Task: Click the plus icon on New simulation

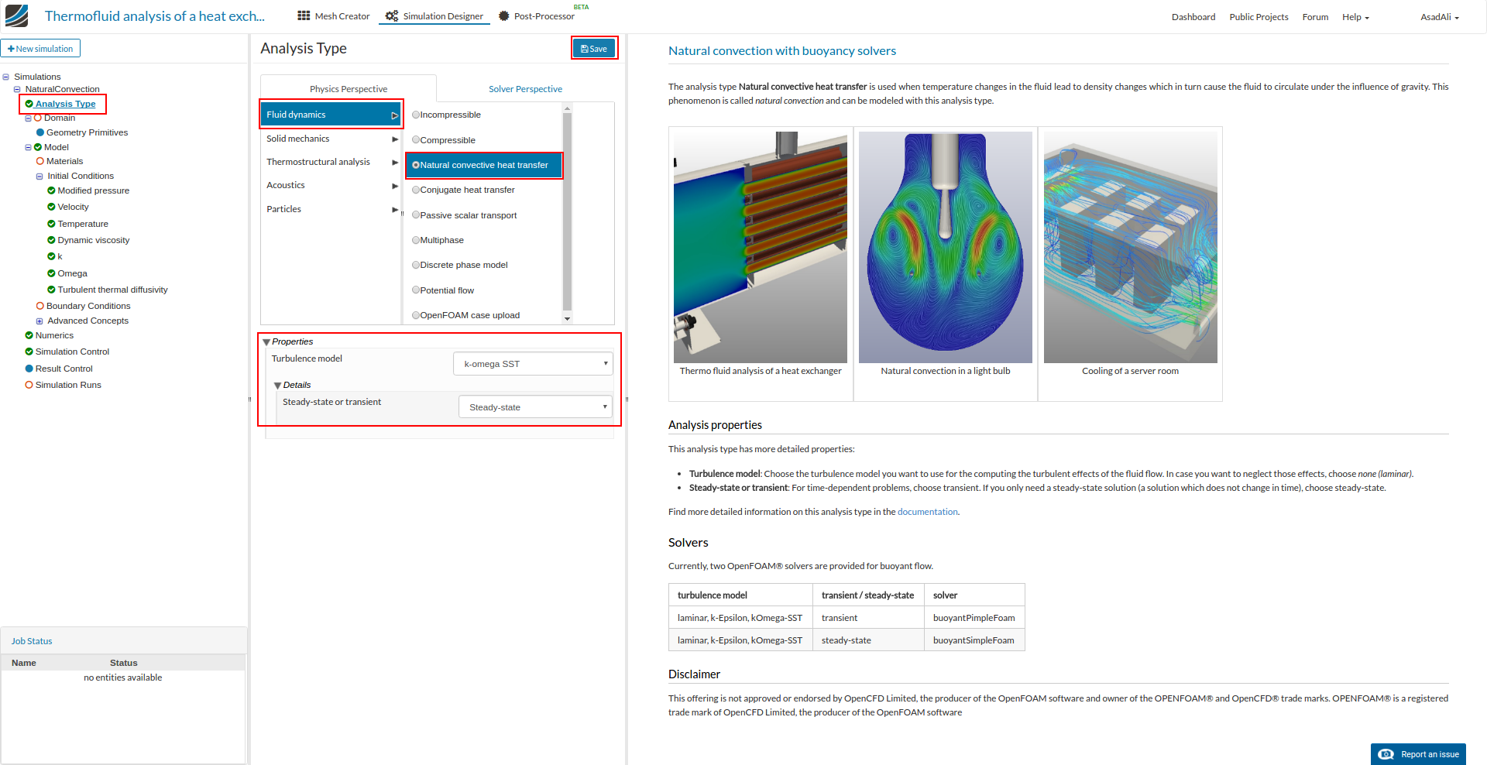Action: (x=11, y=48)
